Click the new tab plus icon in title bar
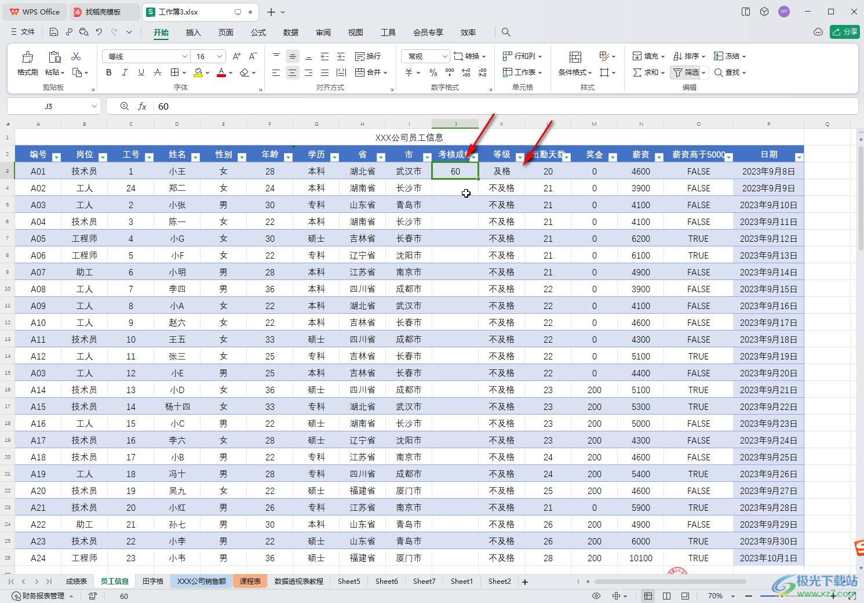Image resolution: width=864 pixels, height=603 pixels. click(x=271, y=12)
